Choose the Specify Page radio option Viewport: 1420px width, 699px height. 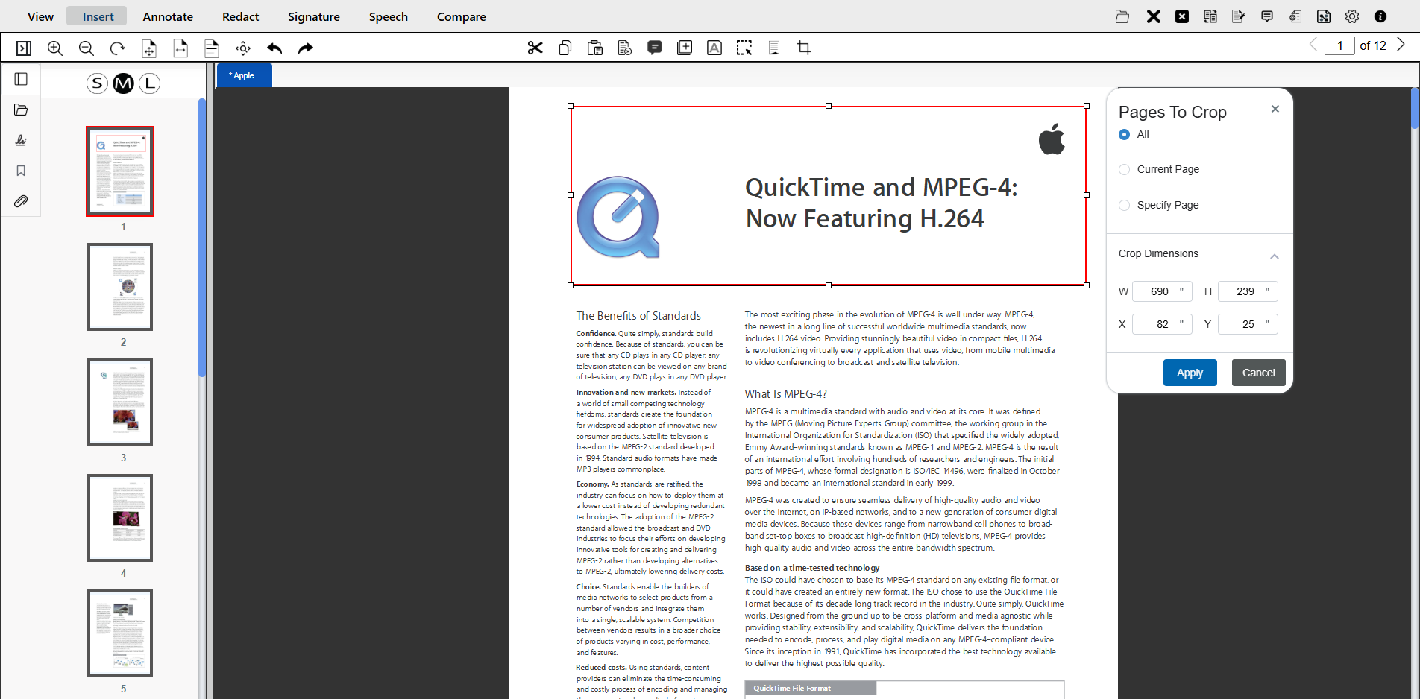tap(1125, 206)
